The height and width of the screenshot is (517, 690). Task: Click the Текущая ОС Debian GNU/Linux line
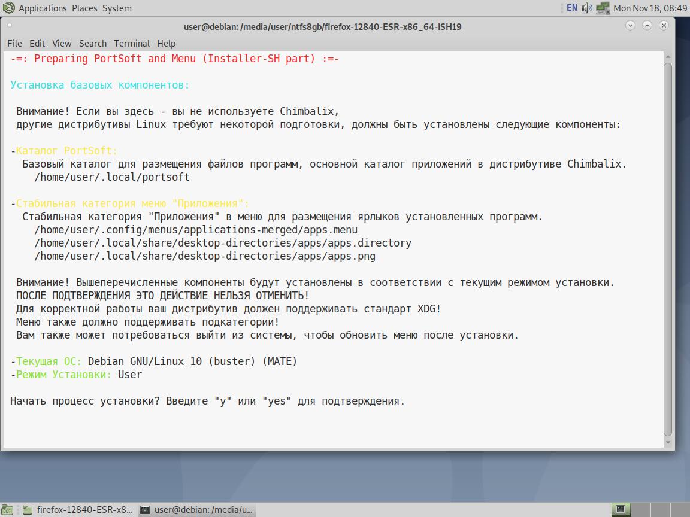click(153, 361)
